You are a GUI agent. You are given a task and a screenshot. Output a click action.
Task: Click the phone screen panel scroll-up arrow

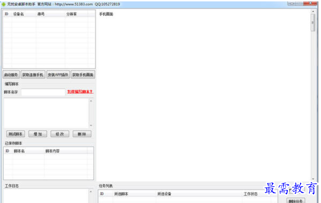[313, 12]
